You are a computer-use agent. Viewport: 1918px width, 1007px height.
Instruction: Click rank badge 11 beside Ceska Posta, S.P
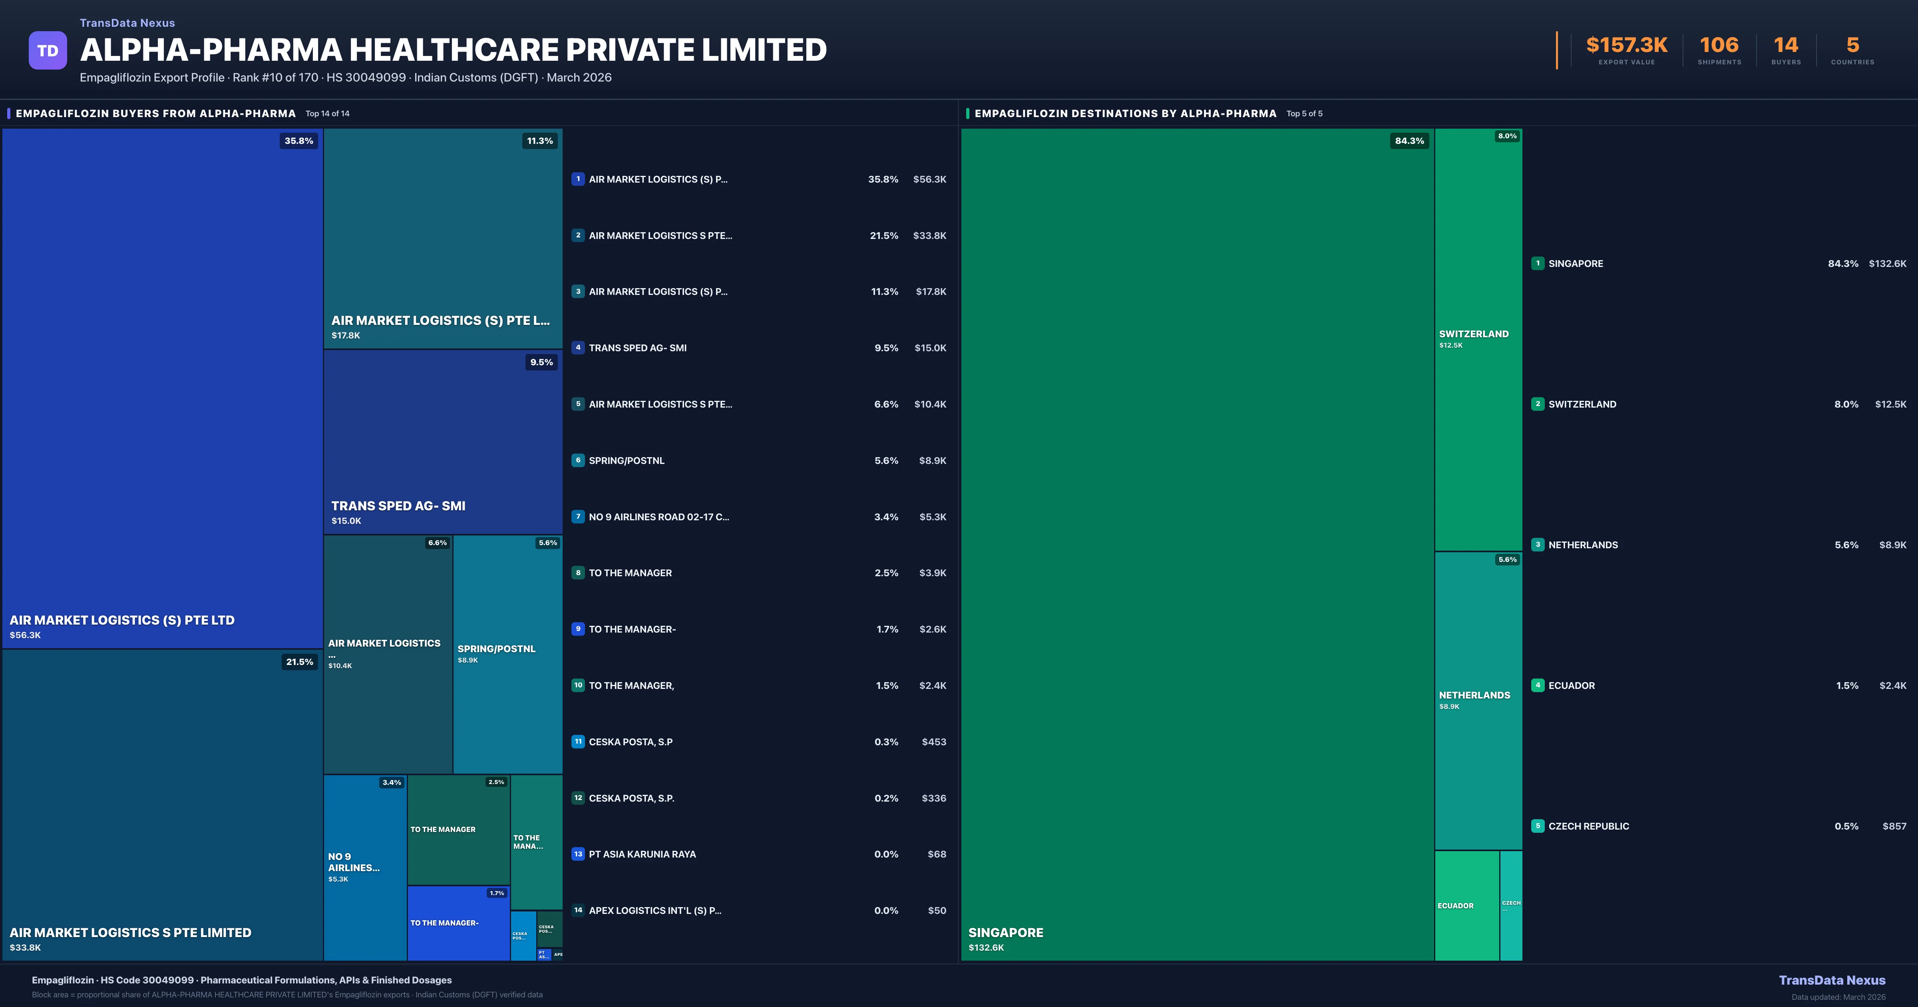pyautogui.click(x=578, y=742)
